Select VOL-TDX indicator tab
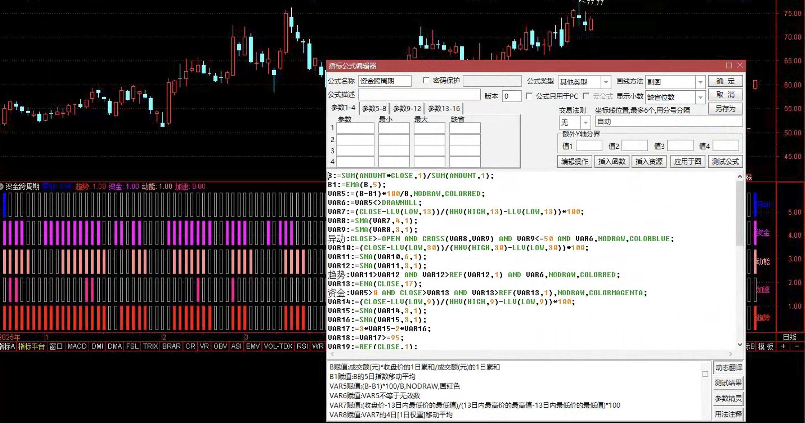 click(x=278, y=346)
